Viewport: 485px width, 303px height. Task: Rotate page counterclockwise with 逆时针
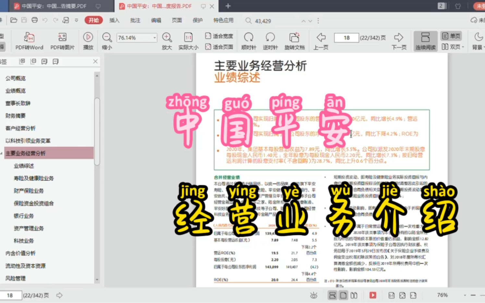270,41
